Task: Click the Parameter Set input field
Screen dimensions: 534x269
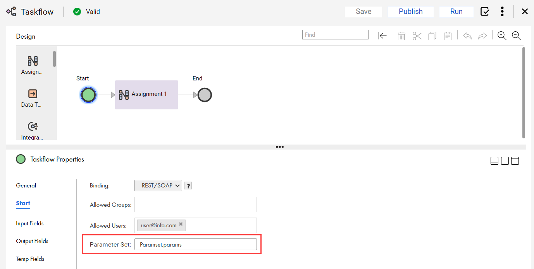Action: [196, 244]
